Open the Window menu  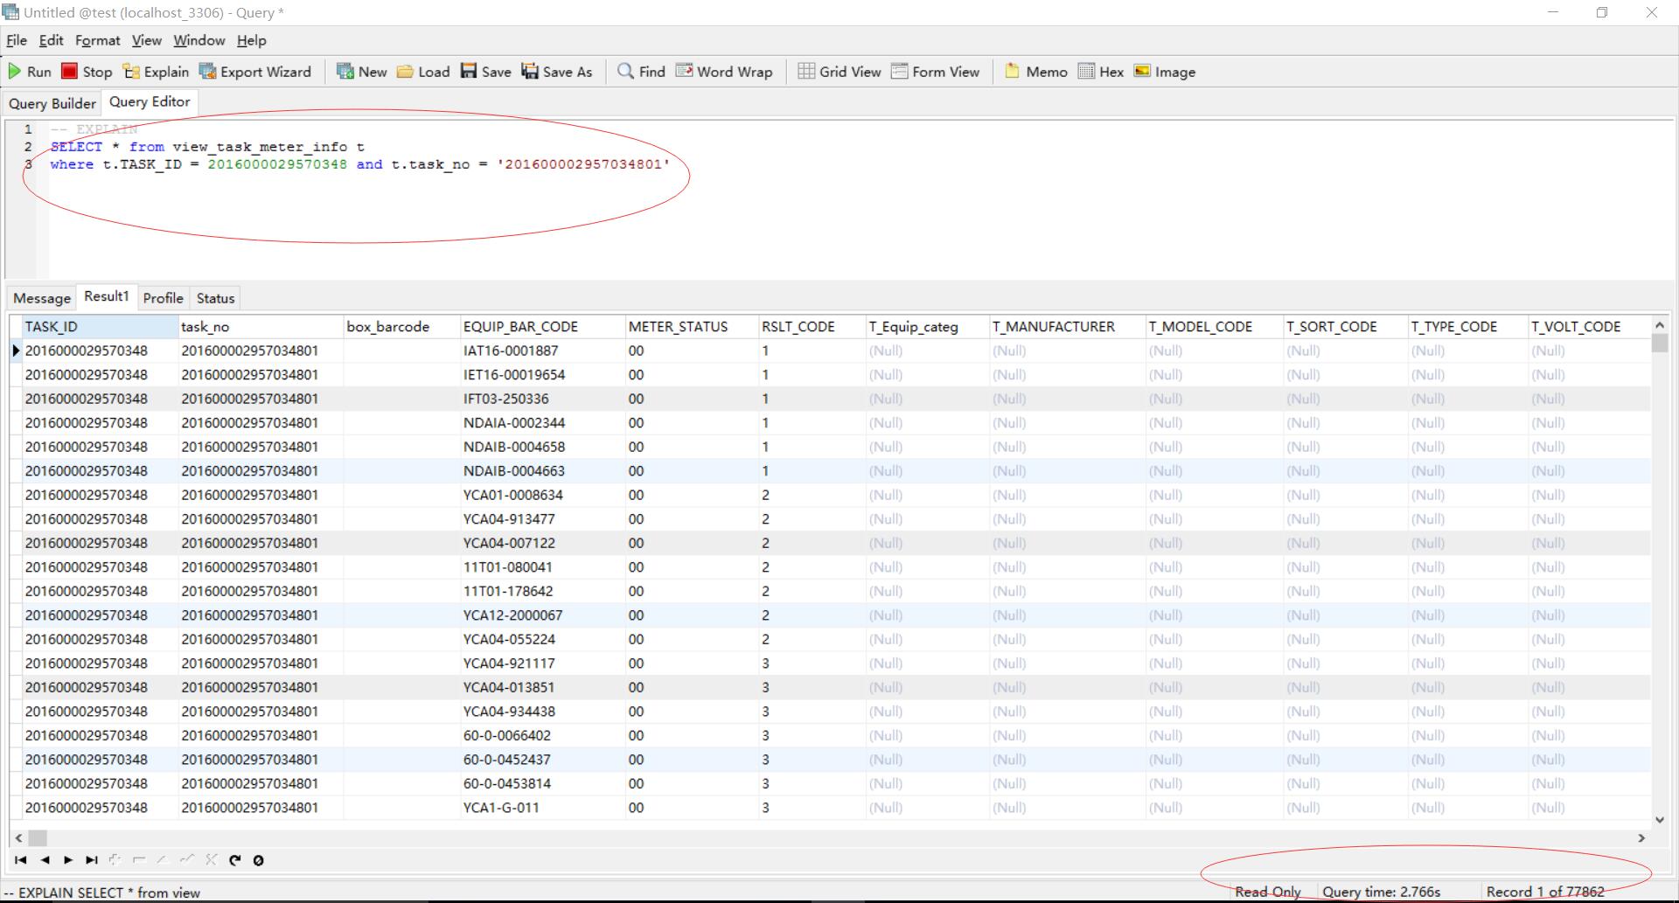coord(199,40)
